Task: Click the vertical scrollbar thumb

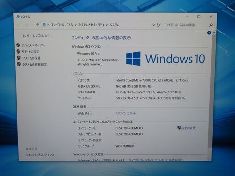Action: click(x=211, y=92)
